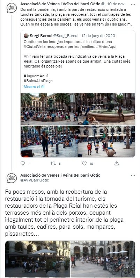Open photo of children on stone ball
The image size is (140, 278).
tap(106, 142)
